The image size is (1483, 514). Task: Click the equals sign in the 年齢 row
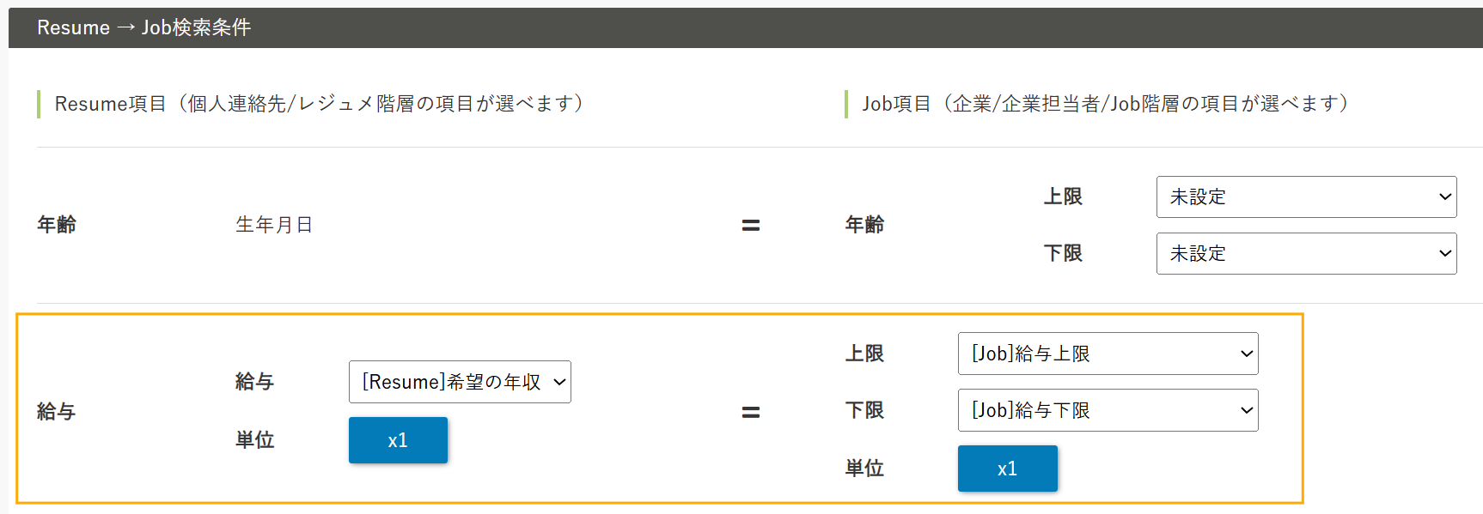coord(751,226)
